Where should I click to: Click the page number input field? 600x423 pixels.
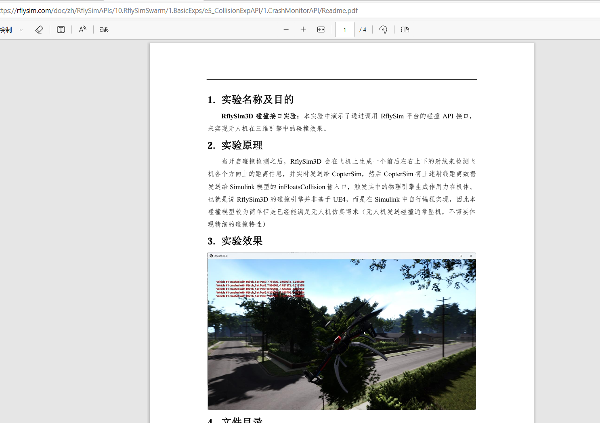pos(345,29)
